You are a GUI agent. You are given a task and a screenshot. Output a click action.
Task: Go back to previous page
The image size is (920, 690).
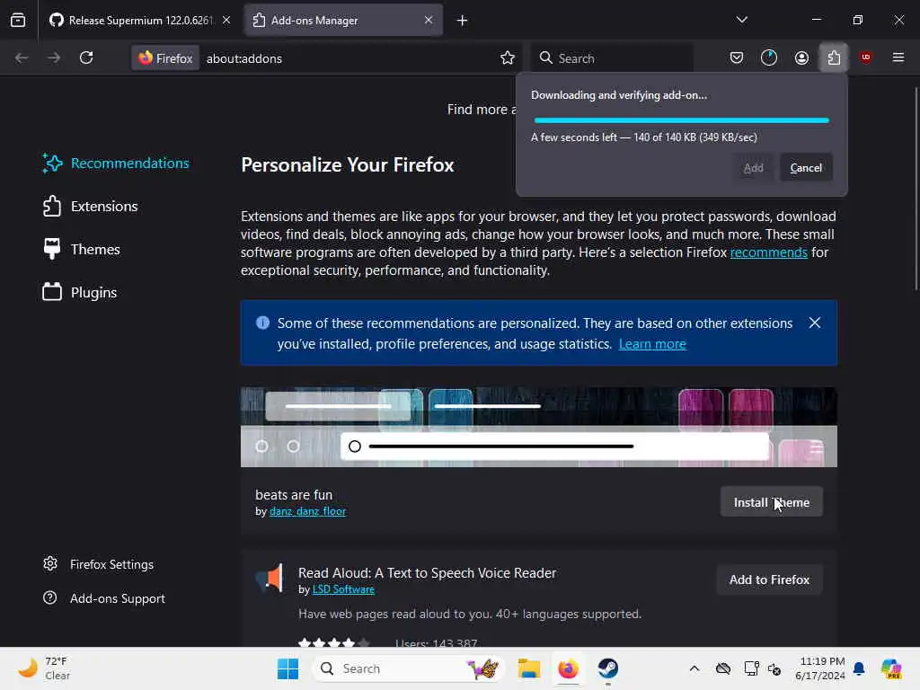point(22,57)
